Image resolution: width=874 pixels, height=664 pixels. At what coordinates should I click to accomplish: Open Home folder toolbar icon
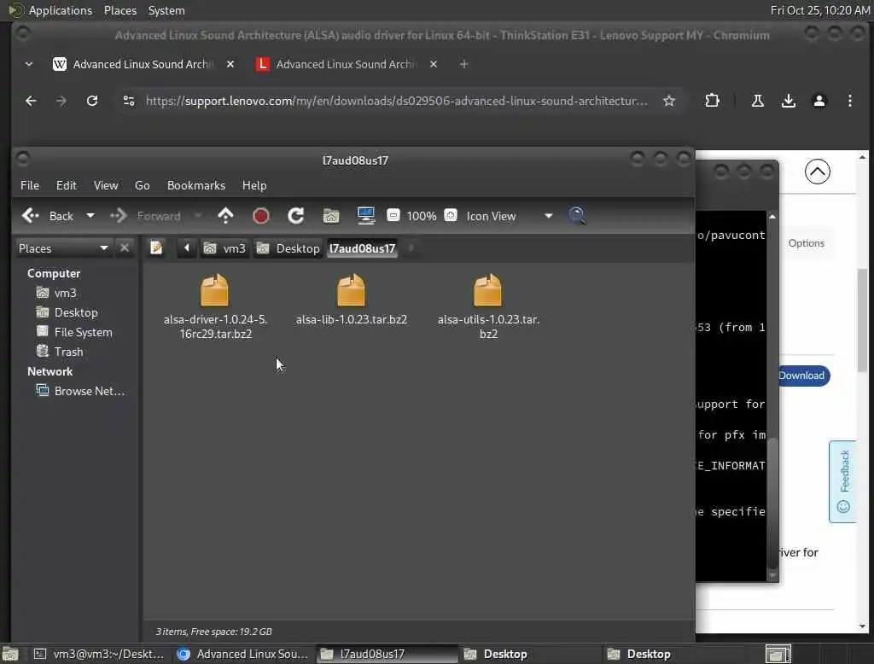[331, 216]
